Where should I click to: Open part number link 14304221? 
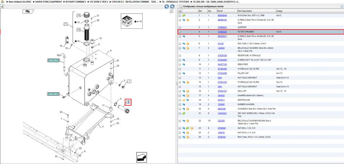(222, 114)
